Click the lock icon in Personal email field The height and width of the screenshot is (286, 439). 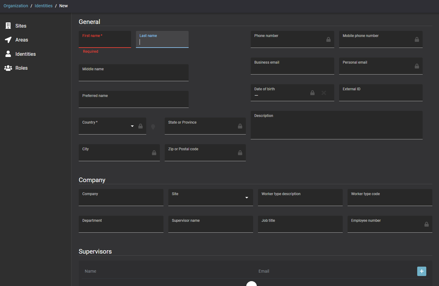[417, 66]
